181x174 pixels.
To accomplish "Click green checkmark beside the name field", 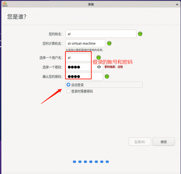I will tap(140, 34).
